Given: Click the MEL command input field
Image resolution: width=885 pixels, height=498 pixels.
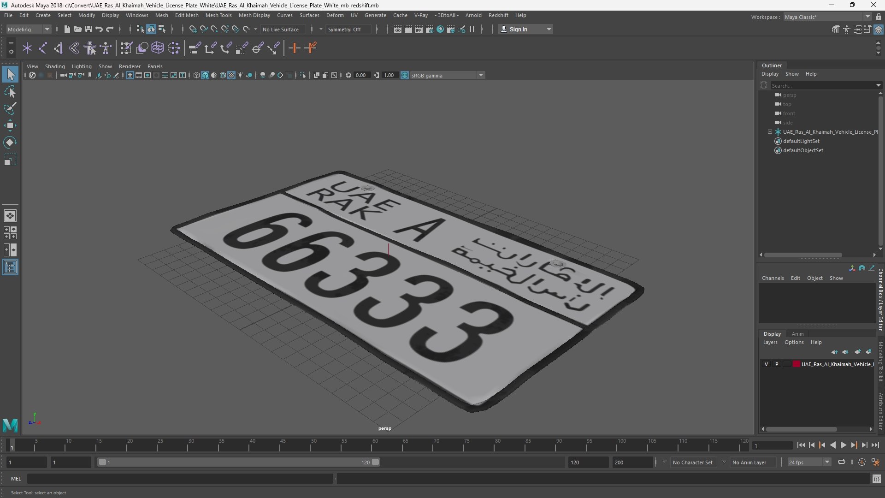Looking at the screenshot, I should pos(180,479).
